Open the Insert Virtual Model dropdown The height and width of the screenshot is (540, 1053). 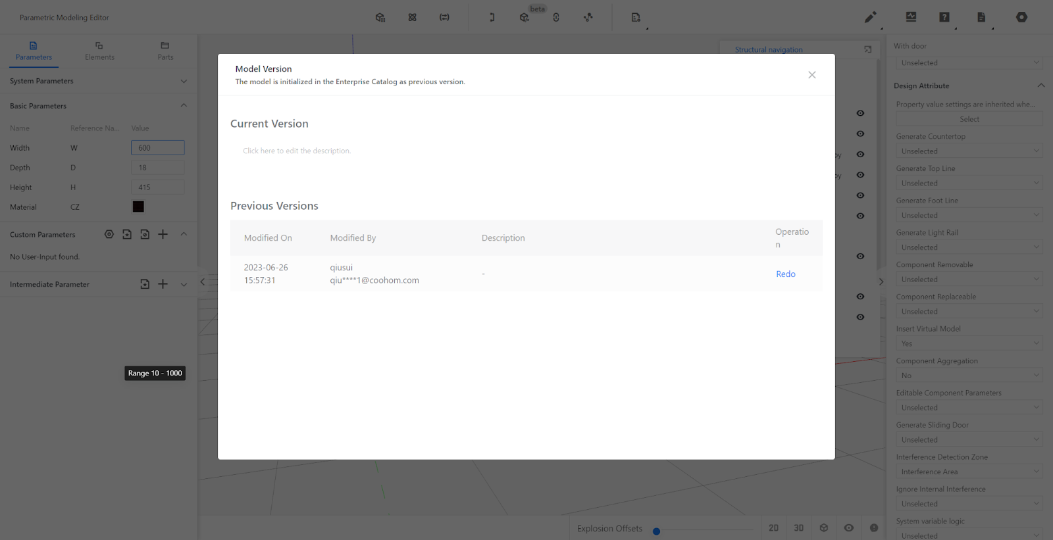[x=969, y=343]
